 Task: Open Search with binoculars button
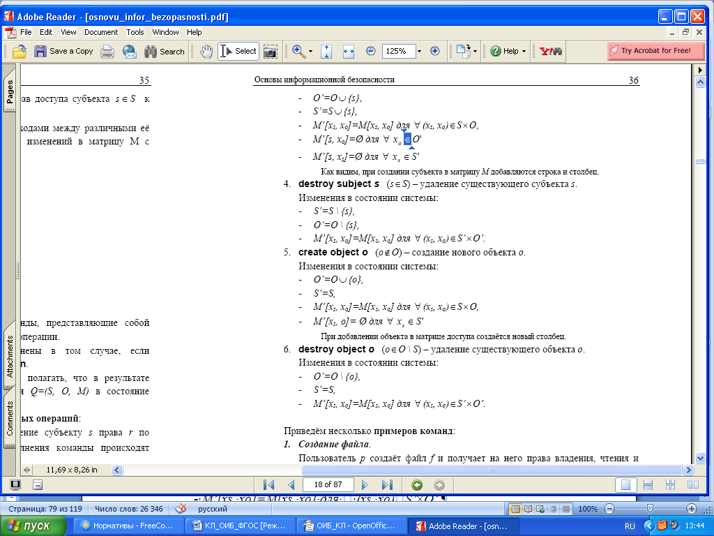[x=165, y=52]
